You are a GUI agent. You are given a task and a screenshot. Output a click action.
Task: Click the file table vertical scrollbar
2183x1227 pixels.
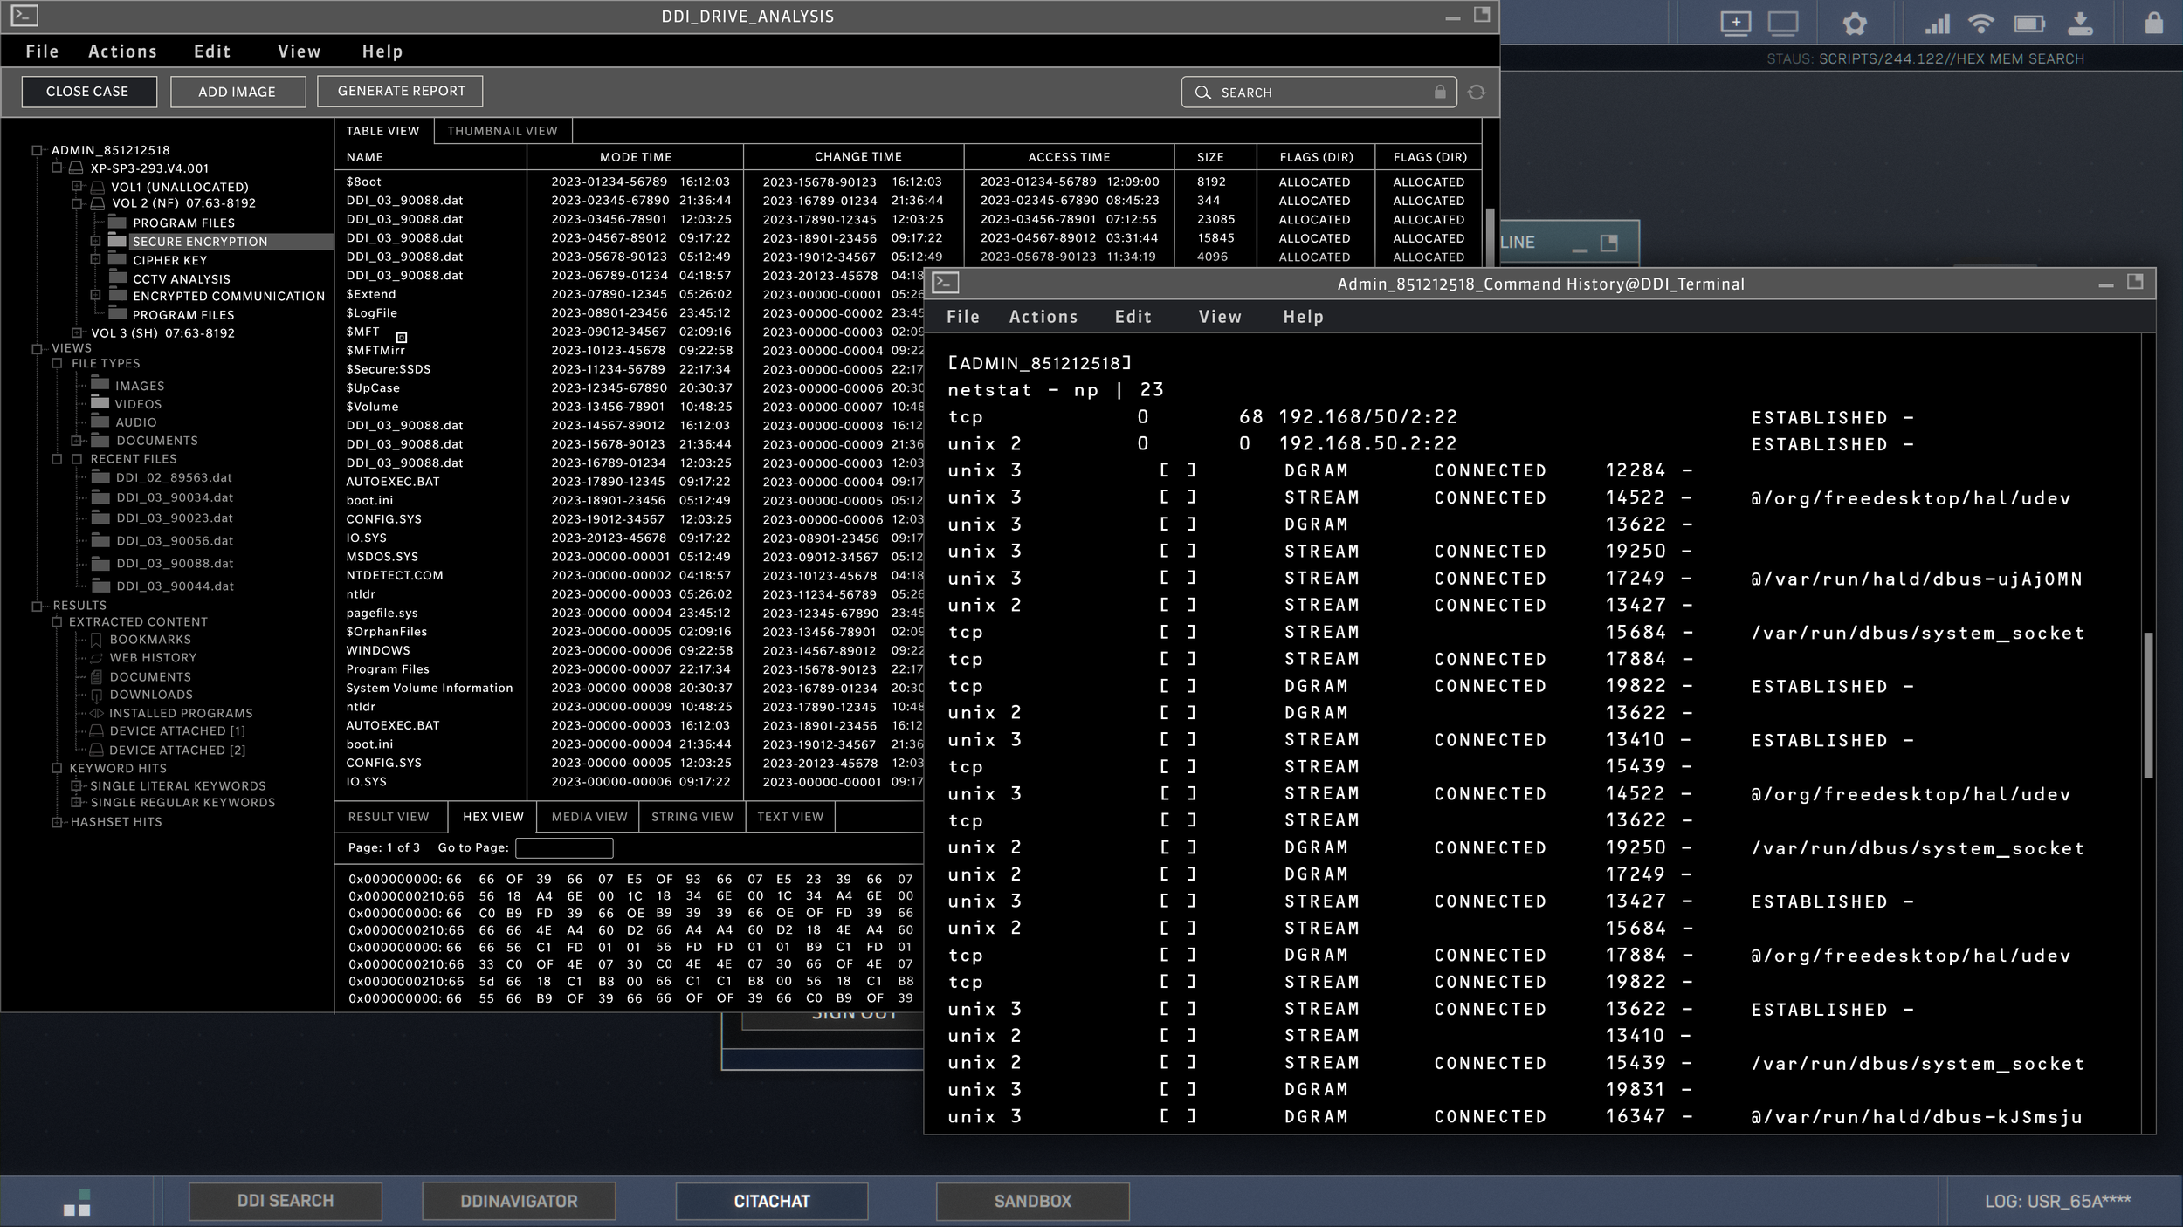1491,237
